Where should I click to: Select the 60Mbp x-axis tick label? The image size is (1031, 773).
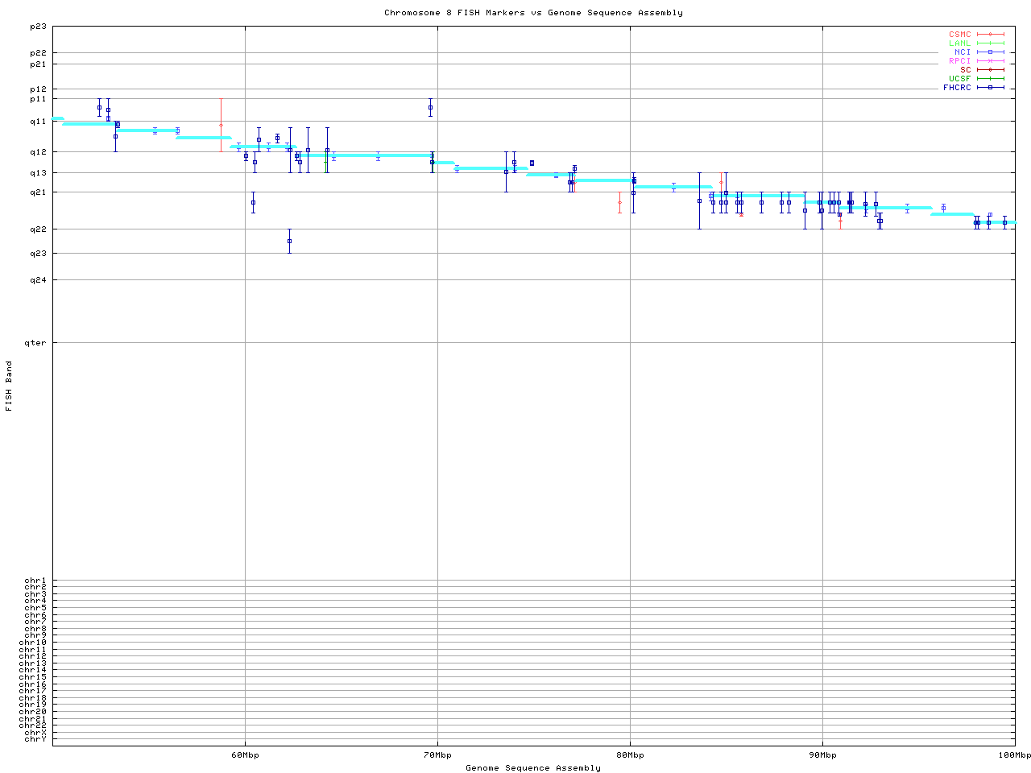click(245, 755)
